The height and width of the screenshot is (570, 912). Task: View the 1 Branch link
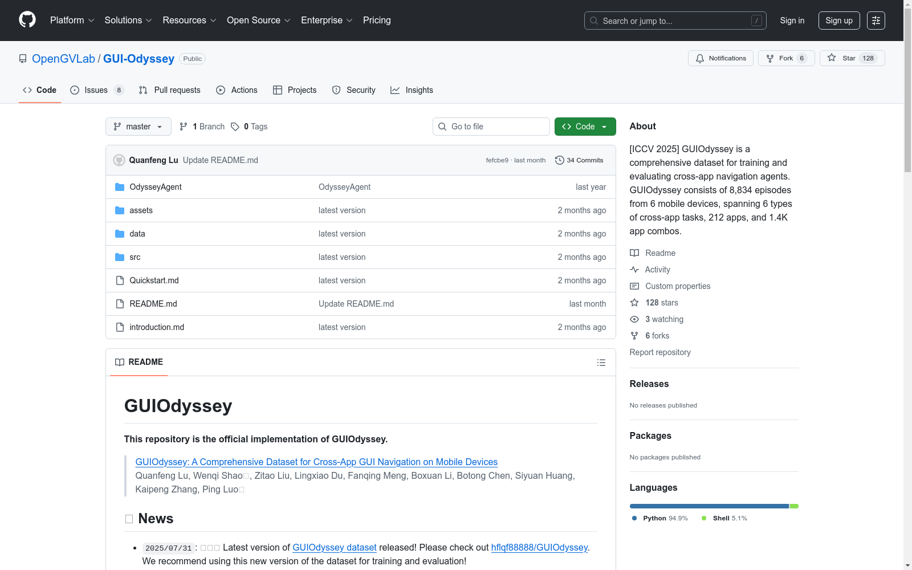202,127
